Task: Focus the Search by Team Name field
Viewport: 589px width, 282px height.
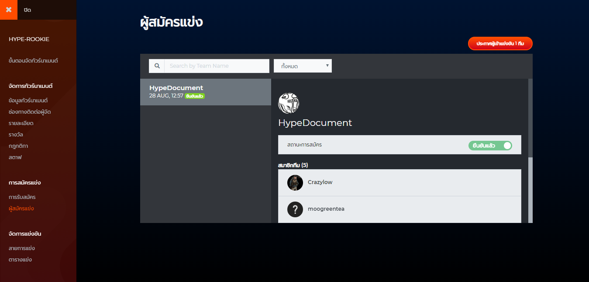Action: [x=217, y=66]
